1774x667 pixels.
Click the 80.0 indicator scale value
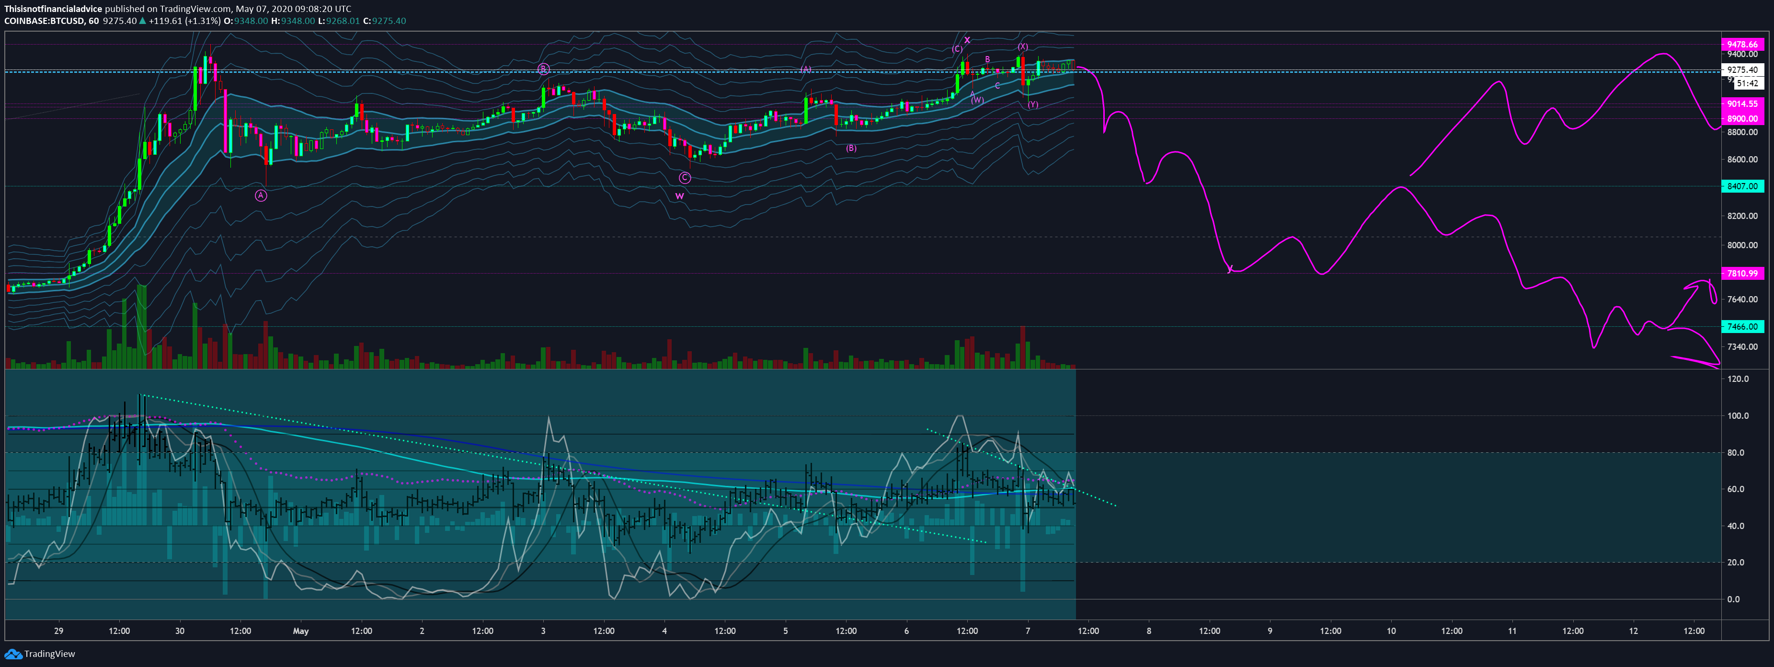tap(1735, 453)
